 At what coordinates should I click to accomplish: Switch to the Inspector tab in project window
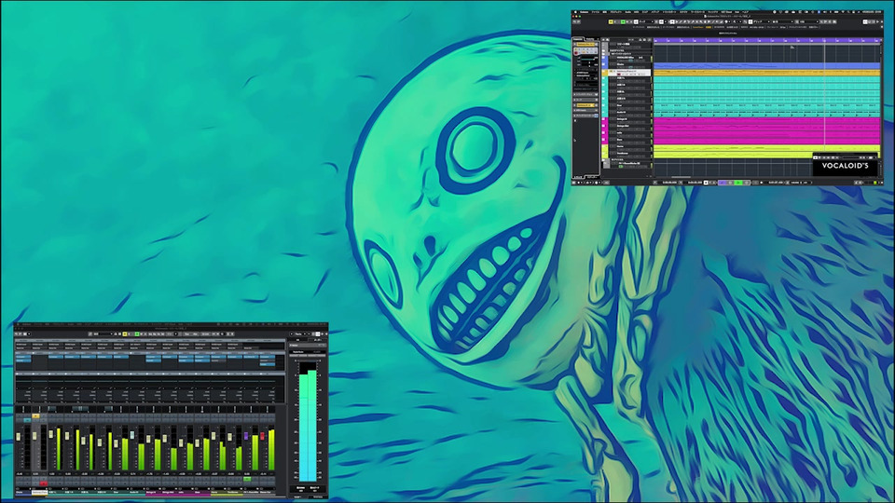[578, 39]
